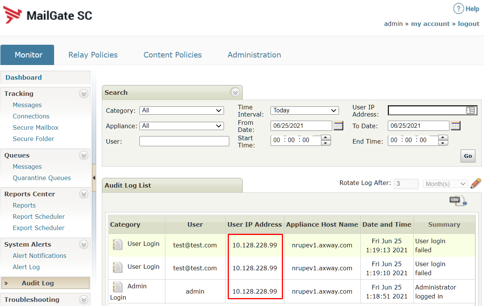The width and height of the screenshot is (484, 306).
Task: Open Quarantine Queues from the sidebar
Action: (x=42, y=178)
